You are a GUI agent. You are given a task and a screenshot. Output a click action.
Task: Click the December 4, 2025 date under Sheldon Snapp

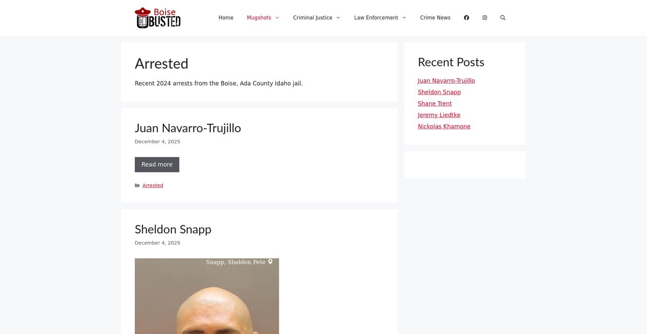tap(157, 243)
